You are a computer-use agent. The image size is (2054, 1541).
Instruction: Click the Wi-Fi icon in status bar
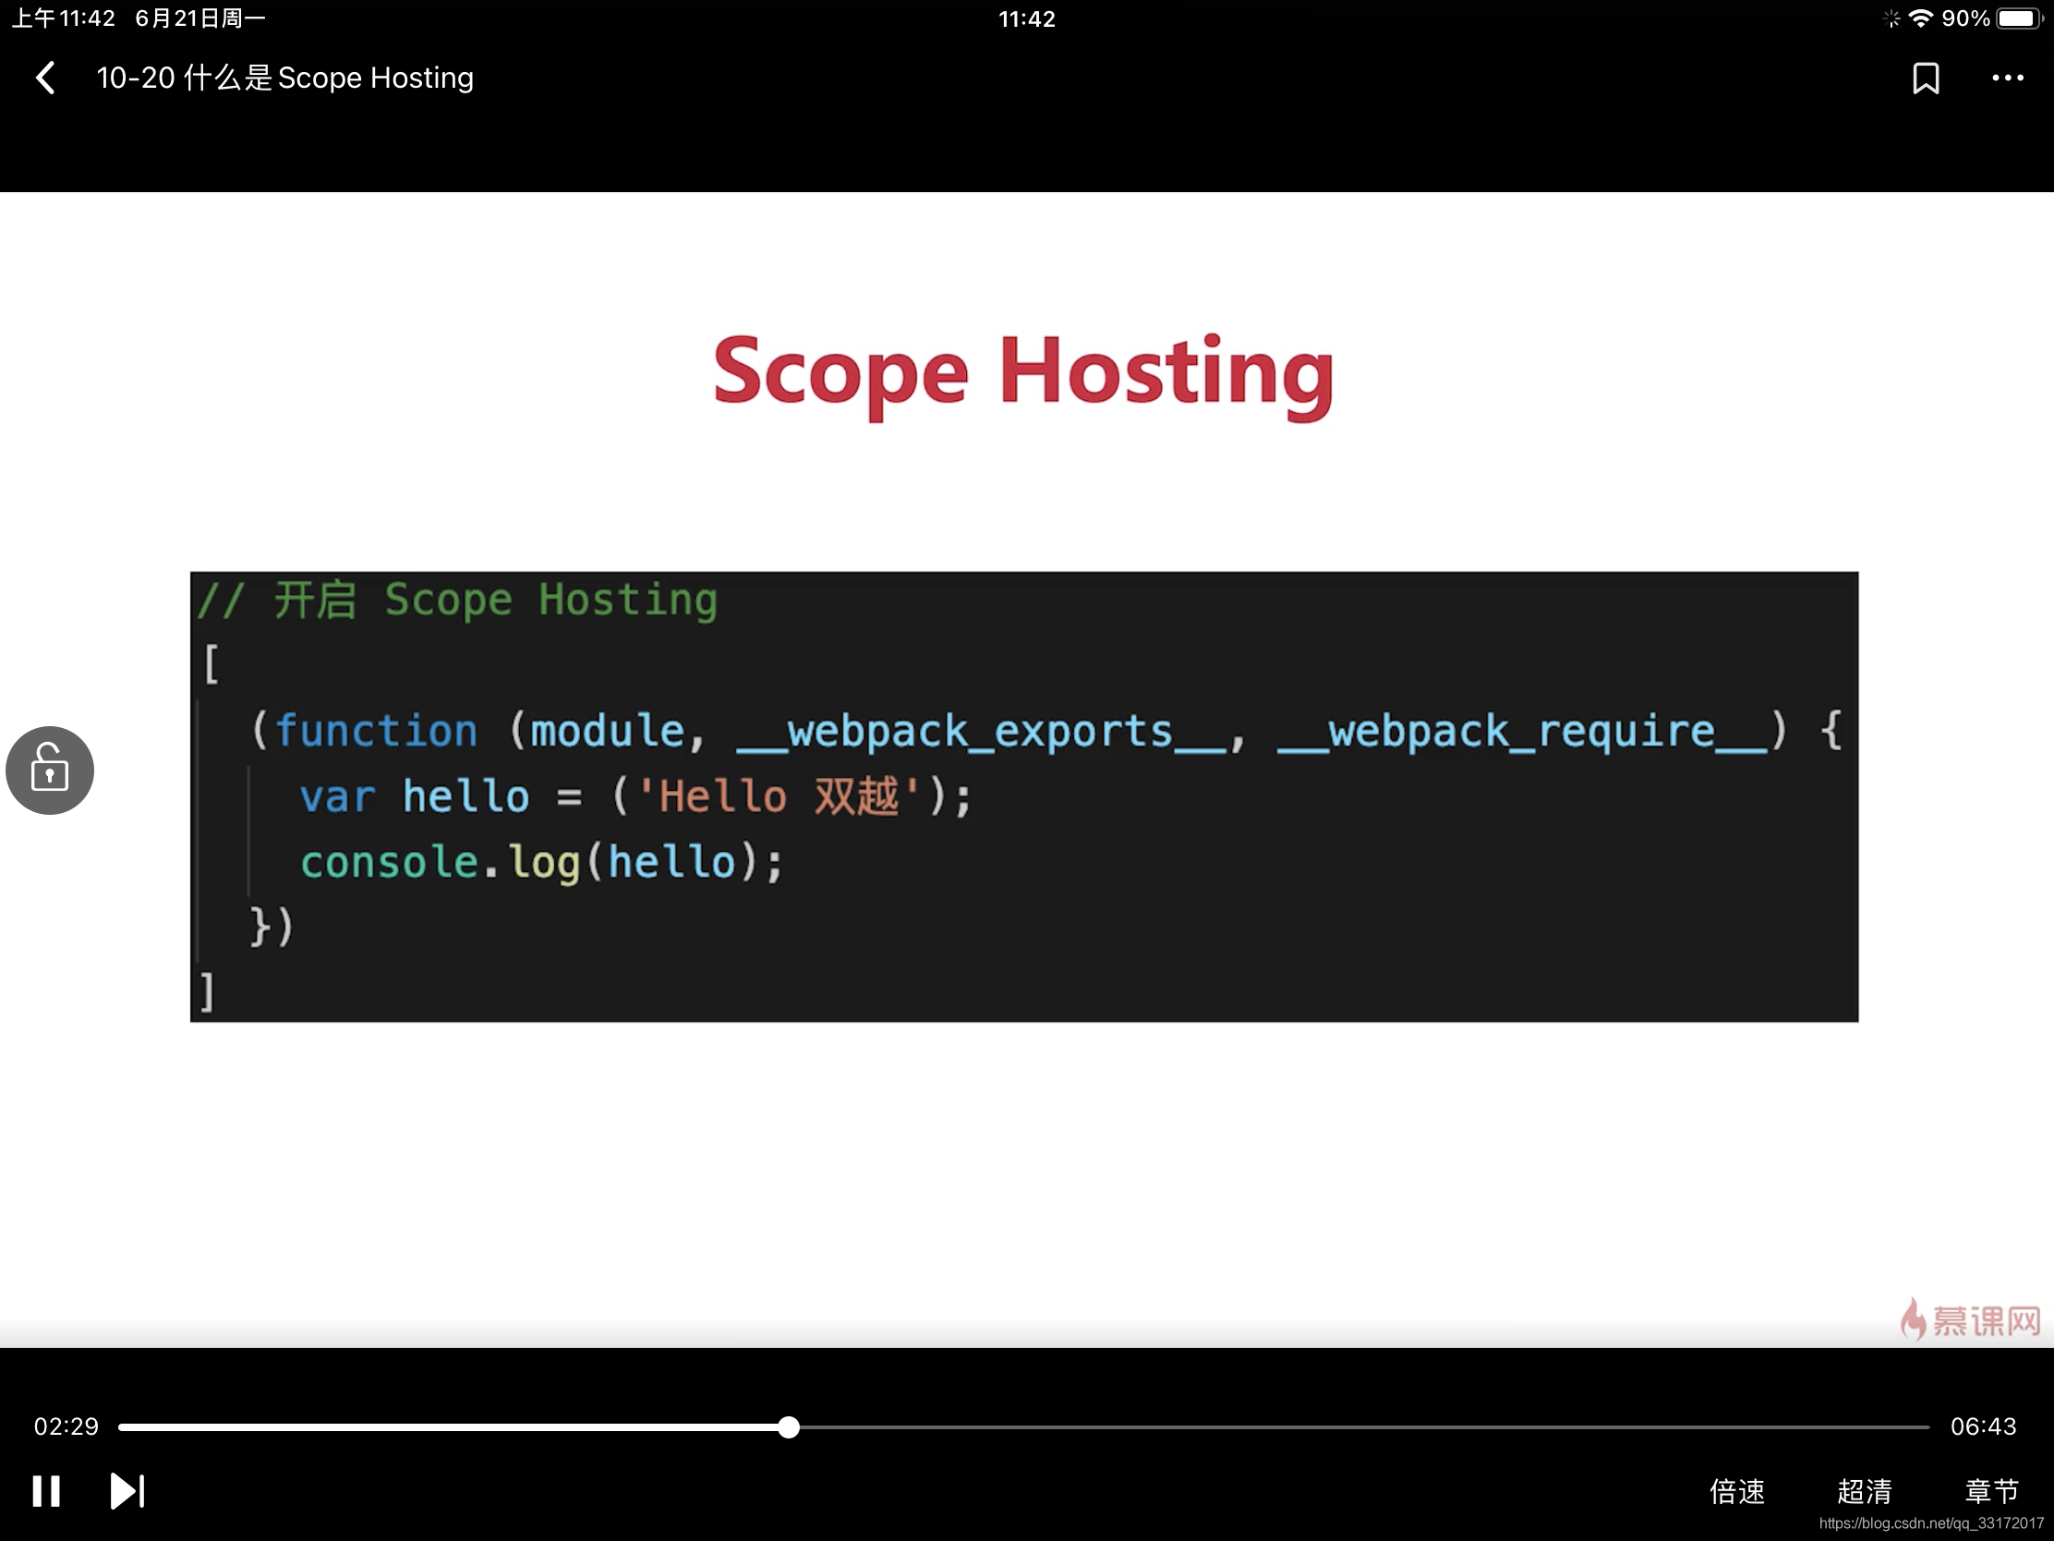1920,18
